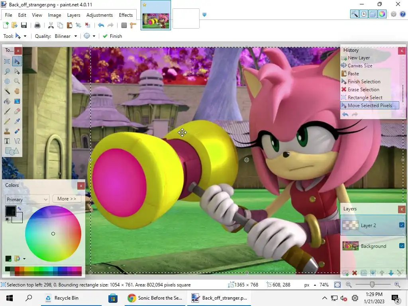
Task: Select the Move Selected Pixels tool
Action: click(17, 61)
